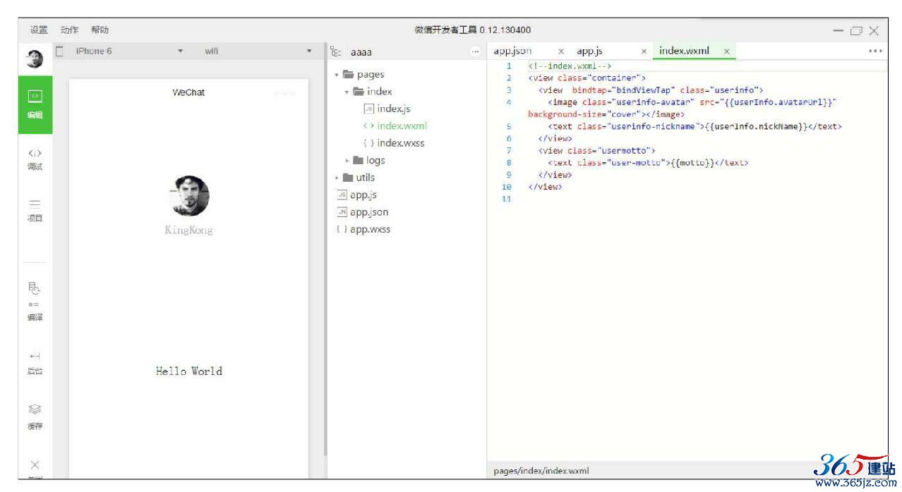Click the pages/index/index.wxml status bar path
902x492 pixels.
(x=541, y=471)
